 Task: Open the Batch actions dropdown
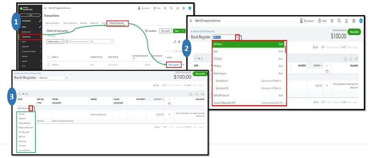55,41
